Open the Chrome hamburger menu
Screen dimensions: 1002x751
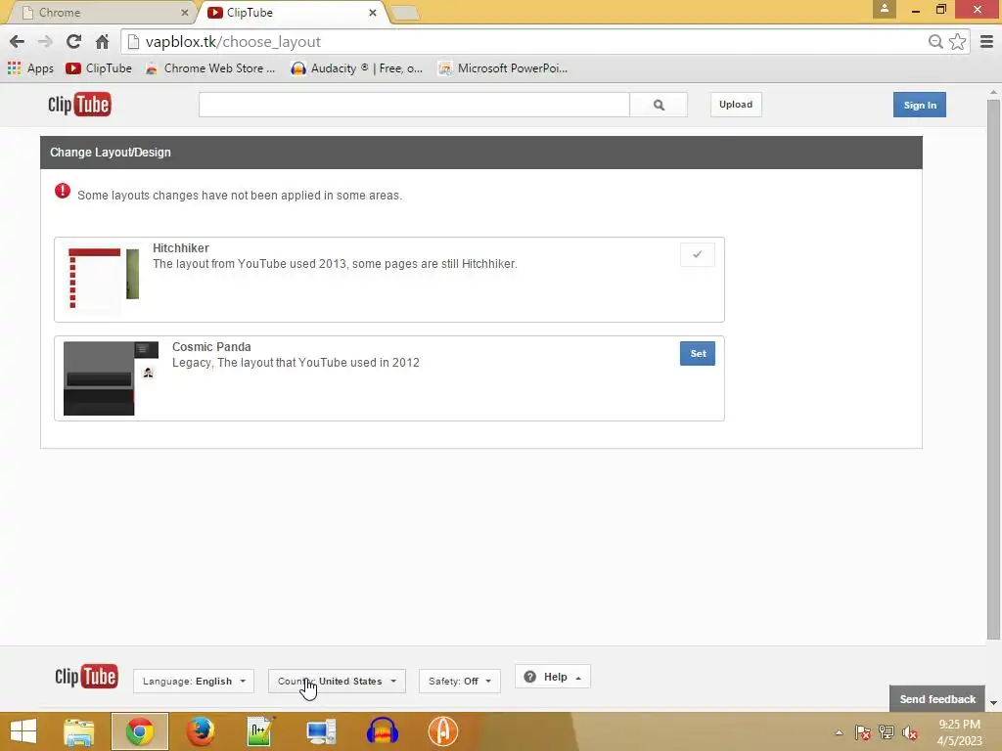coord(986,42)
